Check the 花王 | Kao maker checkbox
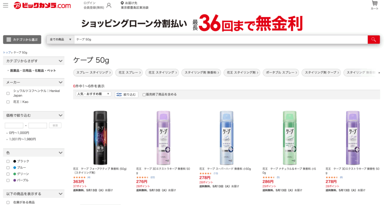 click(x=8, y=102)
